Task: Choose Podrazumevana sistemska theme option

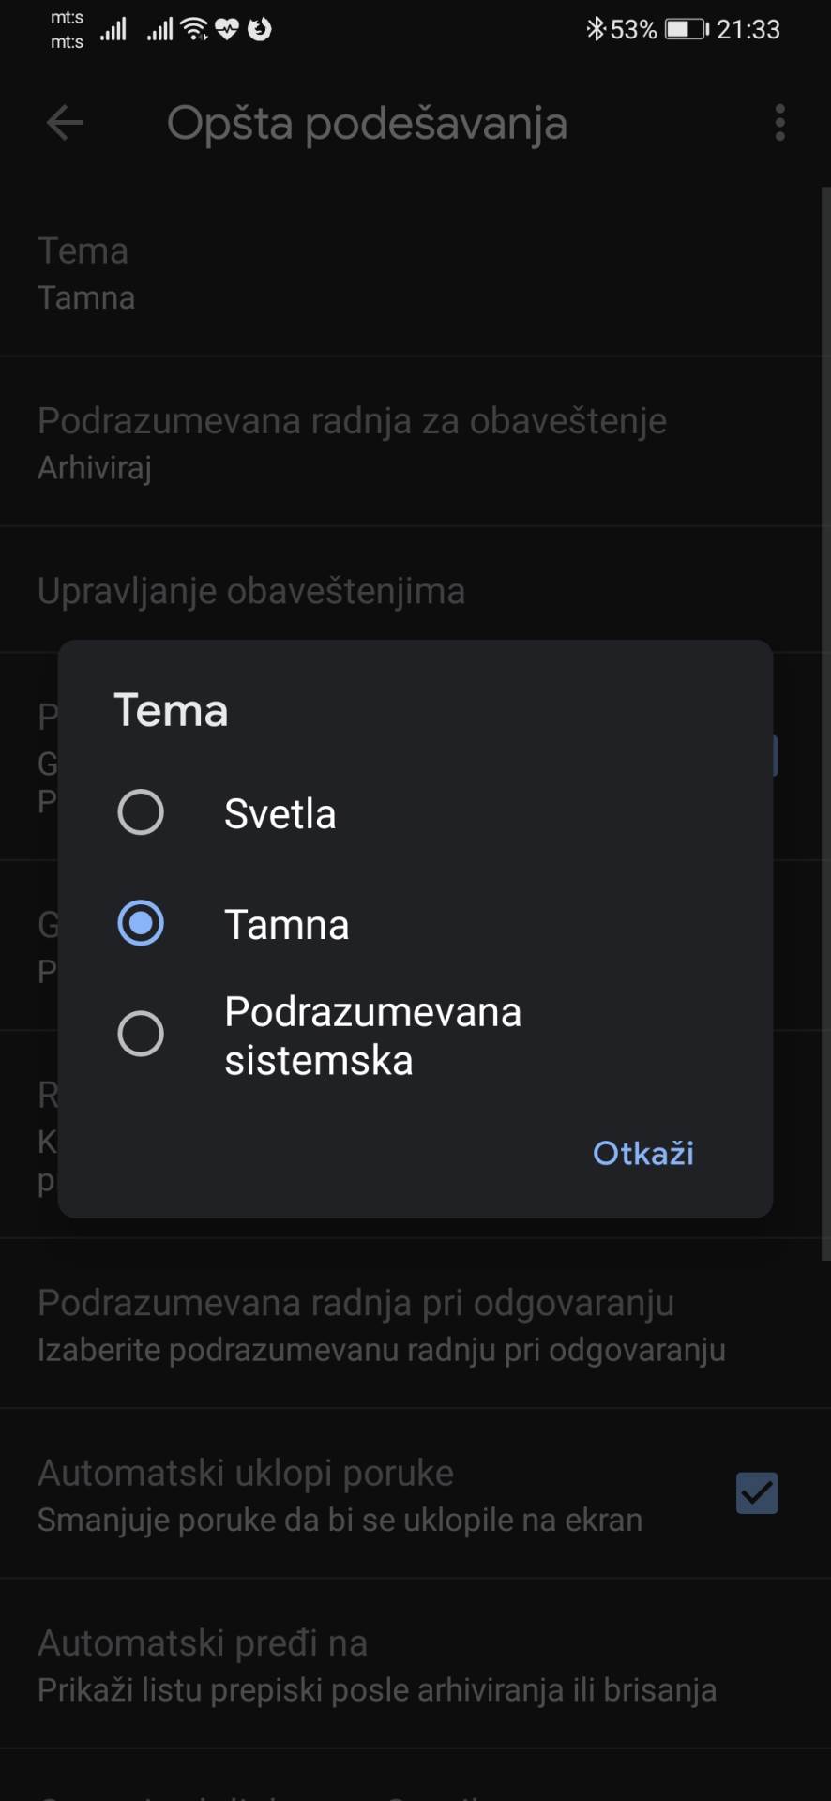Action: click(141, 1033)
